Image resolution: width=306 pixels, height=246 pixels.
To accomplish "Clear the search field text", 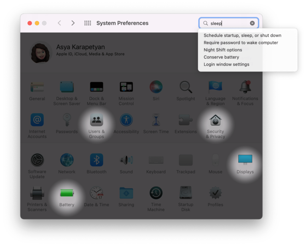I will (x=252, y=23).
